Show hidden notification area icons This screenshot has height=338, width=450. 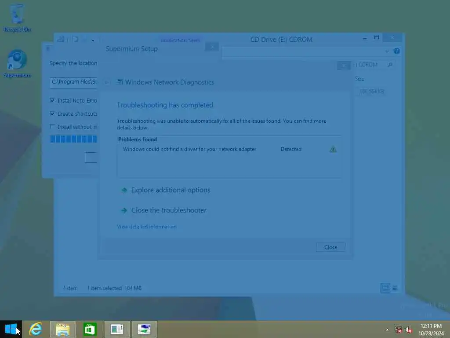tap(388, 330)
